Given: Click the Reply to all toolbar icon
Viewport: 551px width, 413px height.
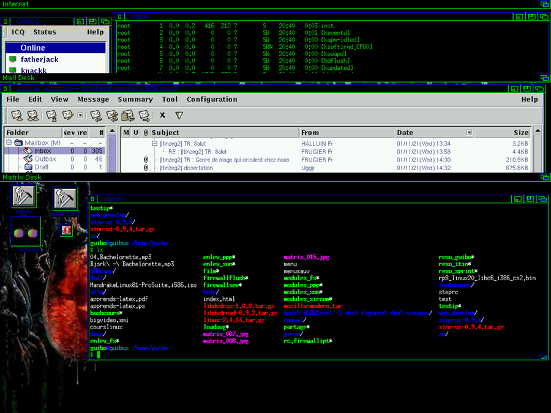Looking at the screenshot, I should [112, 115].
